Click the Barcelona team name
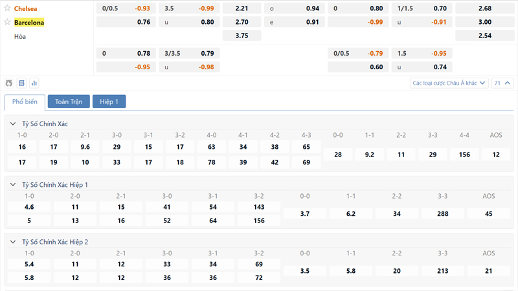518x291 pixels. tap(29, 22)
